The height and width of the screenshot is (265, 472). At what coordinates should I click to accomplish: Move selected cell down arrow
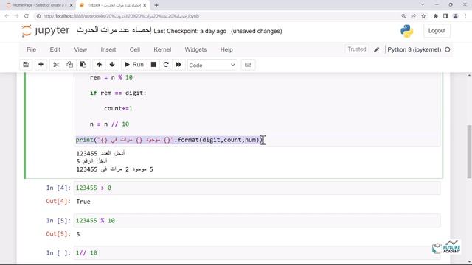pyautogui.click(x=112, y=65)
